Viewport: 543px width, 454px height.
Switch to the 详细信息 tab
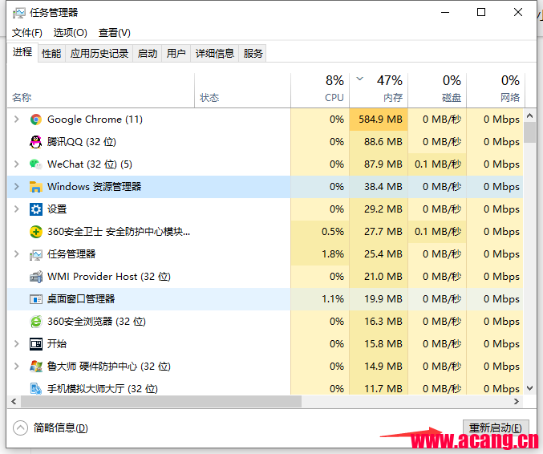coord(215,54)
